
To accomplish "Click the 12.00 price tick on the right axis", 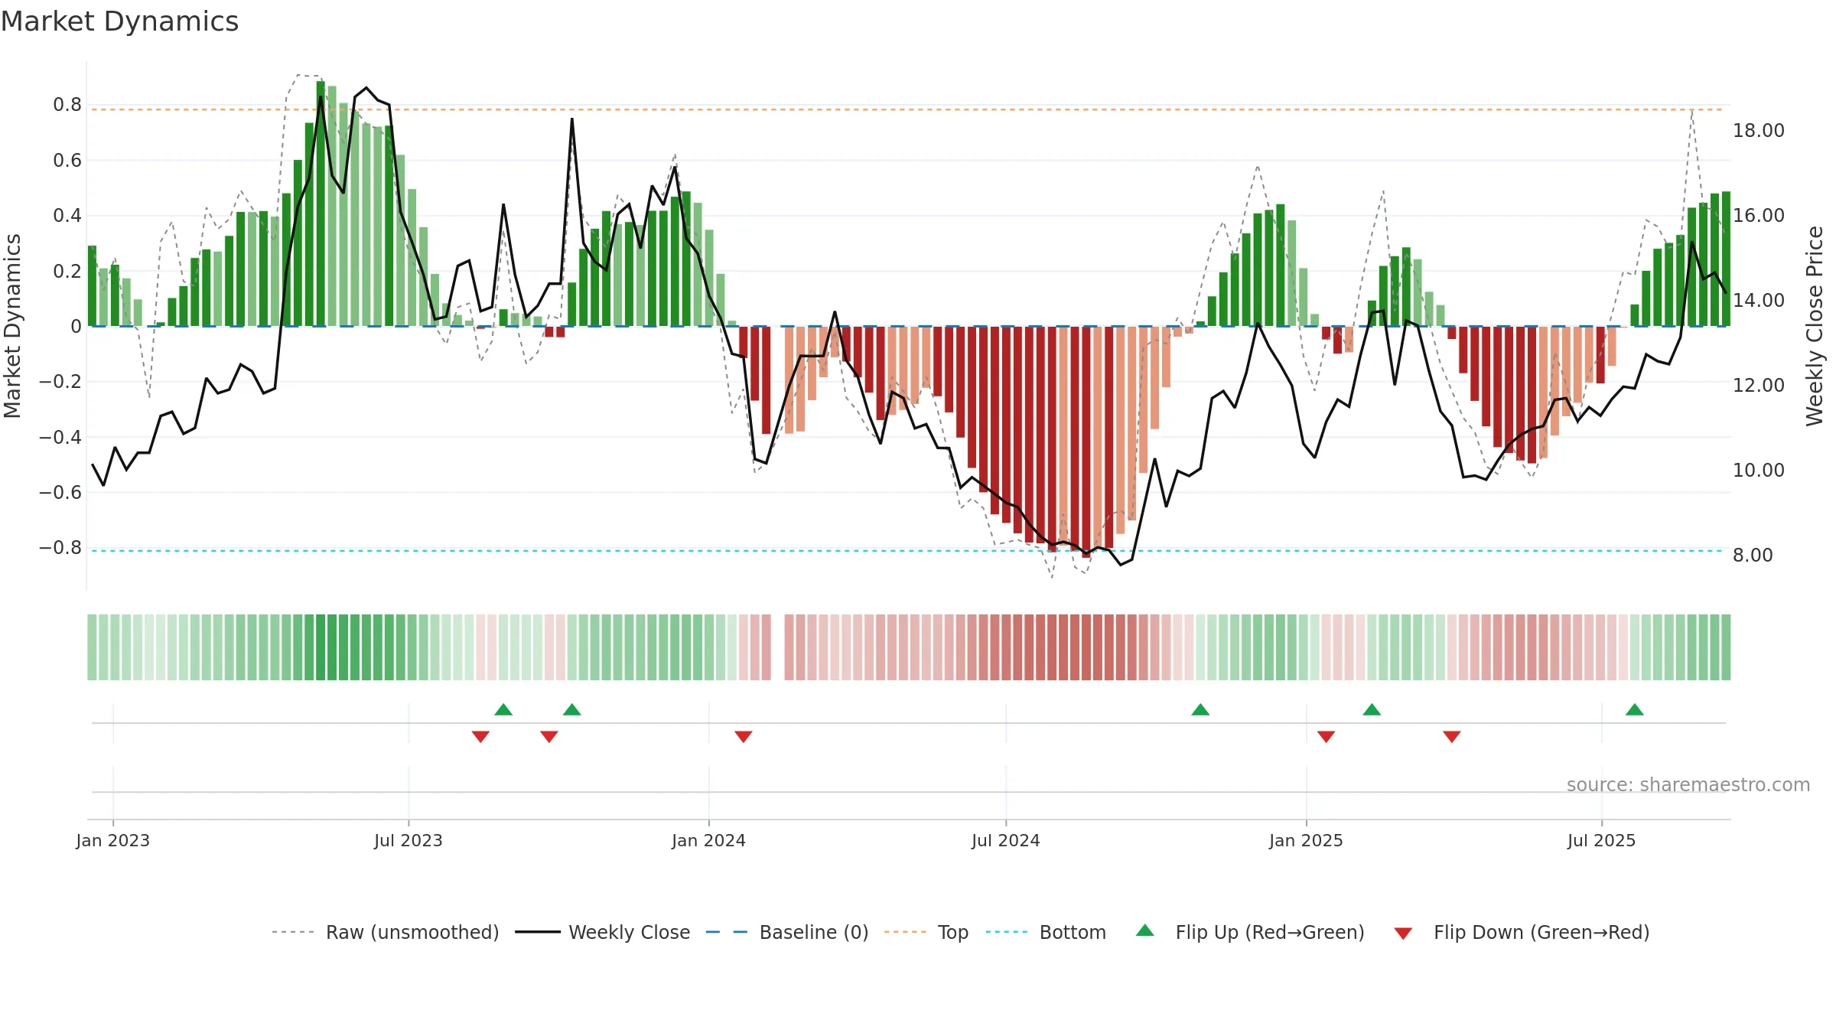I will (1759, 386).
